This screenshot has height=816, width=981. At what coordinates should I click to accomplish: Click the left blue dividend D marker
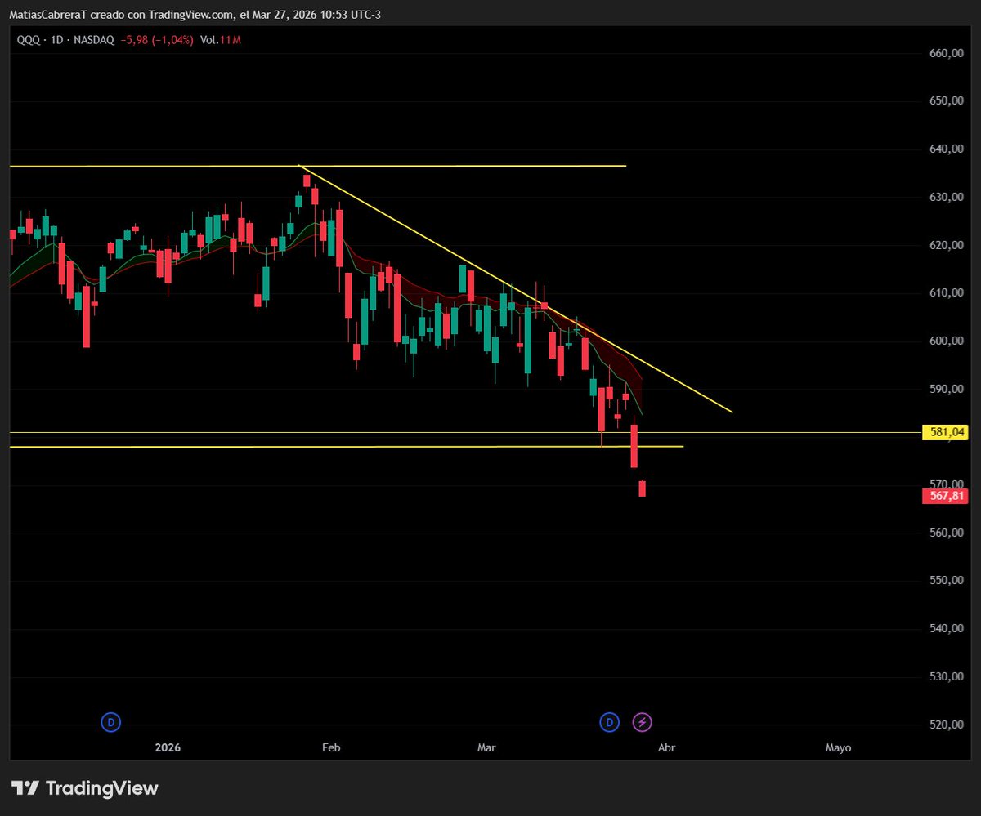(x=111, y=722)
